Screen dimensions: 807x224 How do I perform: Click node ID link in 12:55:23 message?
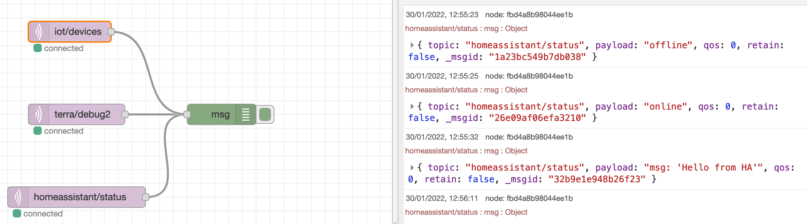click(x=529, y=15)
